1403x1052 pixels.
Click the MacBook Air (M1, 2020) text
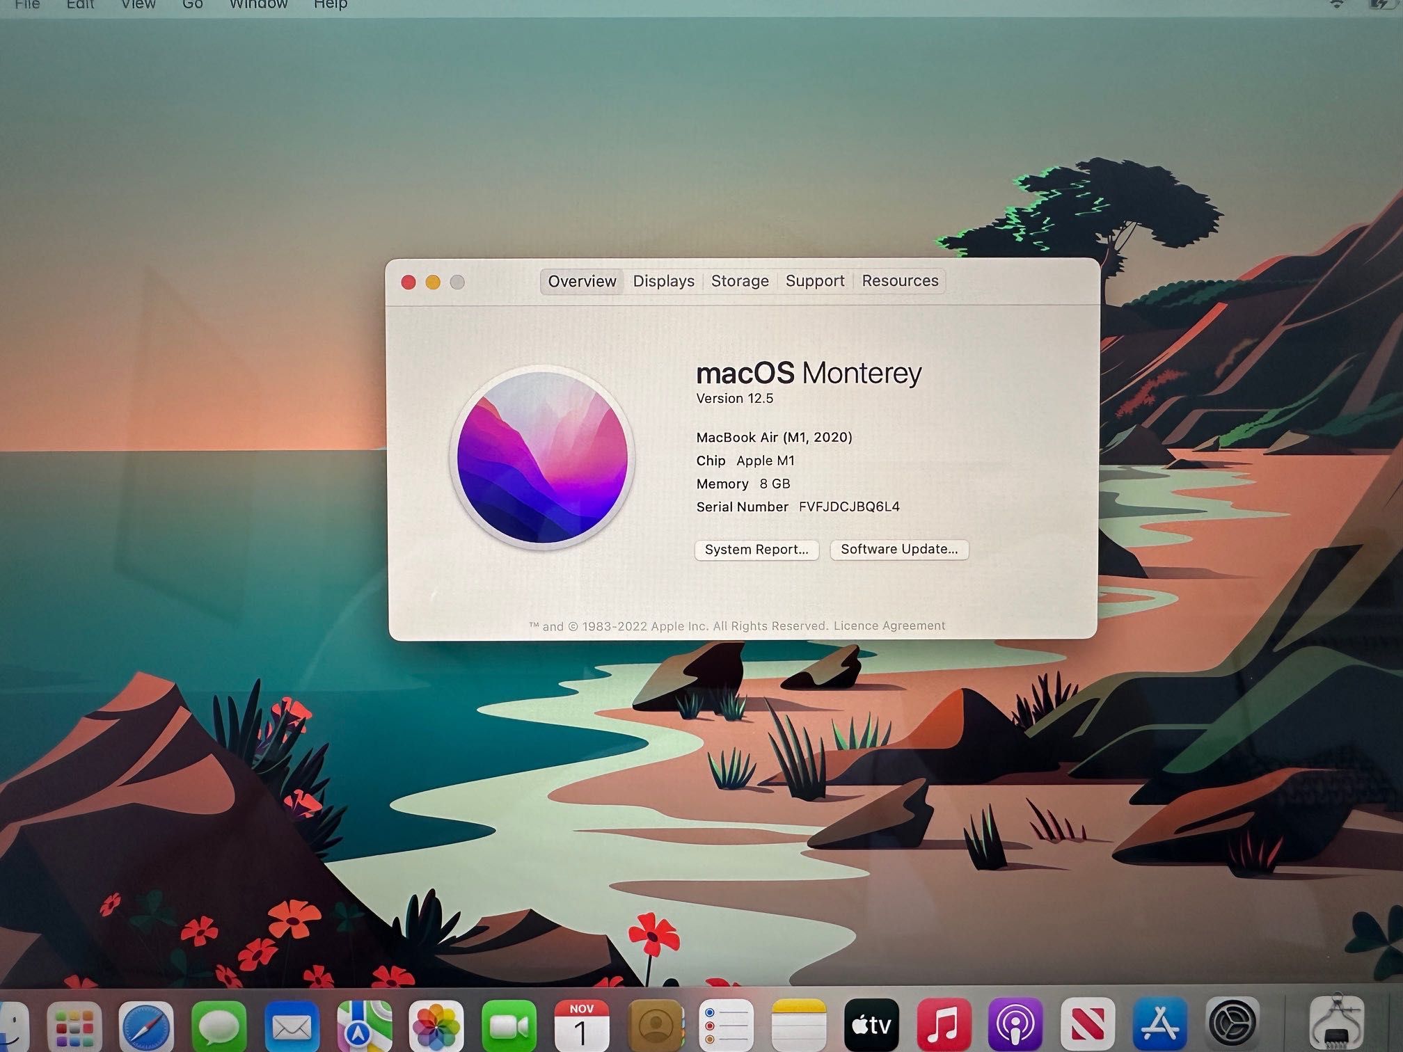coord(774,438)
